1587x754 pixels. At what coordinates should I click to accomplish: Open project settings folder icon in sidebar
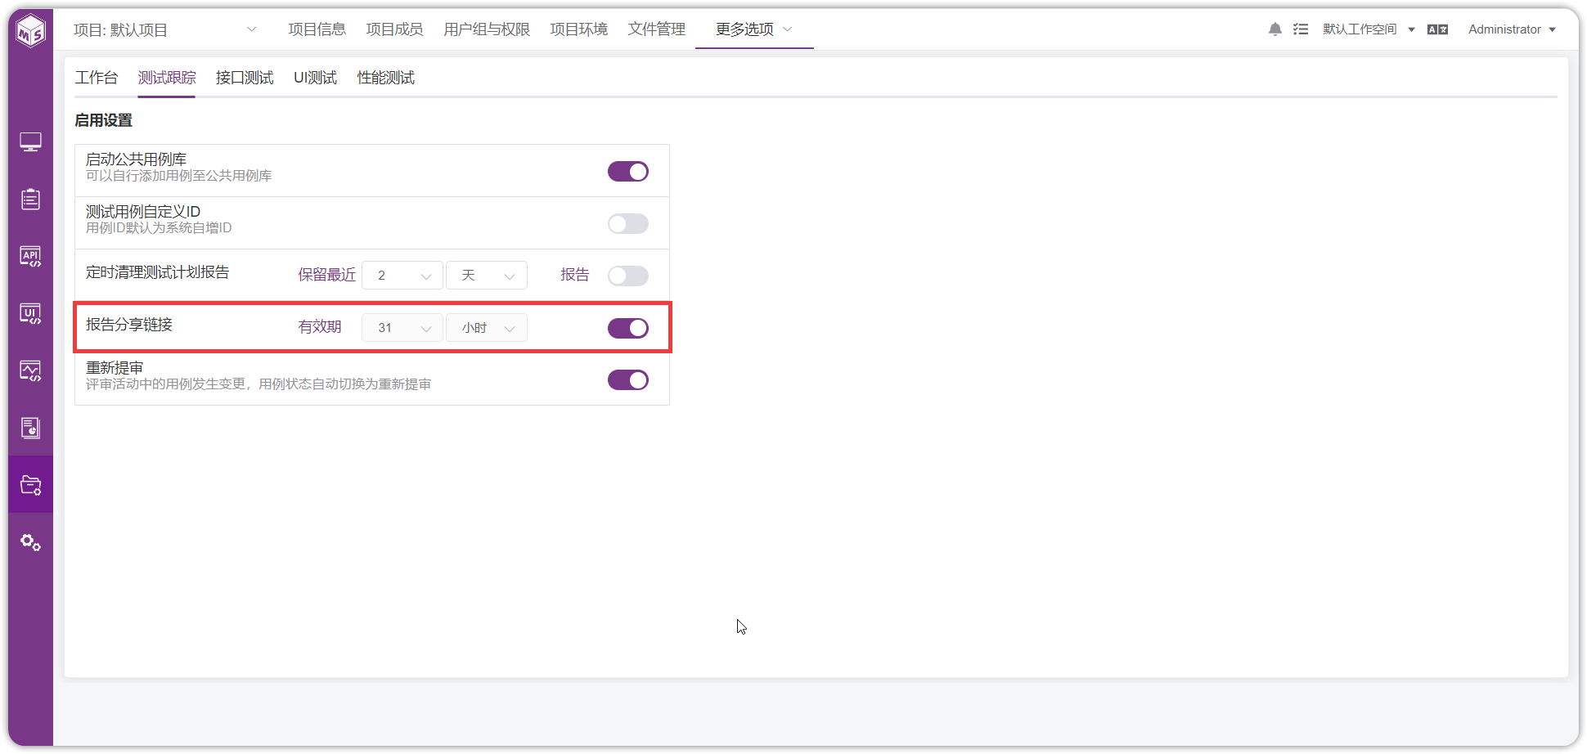[31, 485]
